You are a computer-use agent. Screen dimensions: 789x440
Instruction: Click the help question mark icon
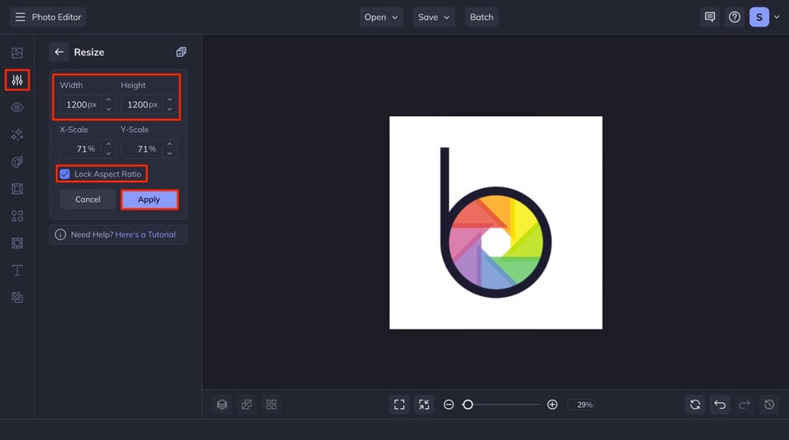point(735,17)
